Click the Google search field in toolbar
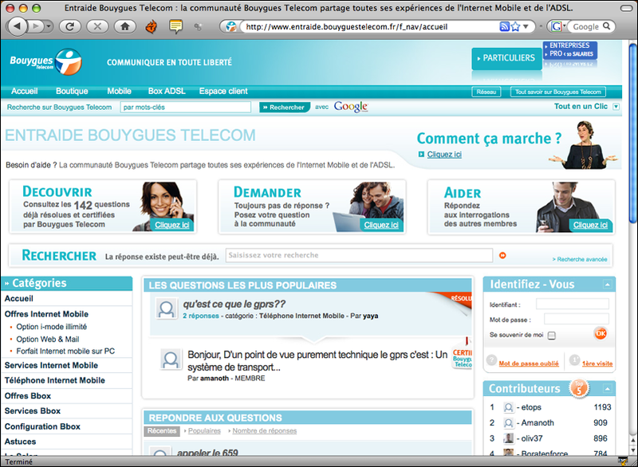This screenshot has width=638, height=467. [585, 26]
